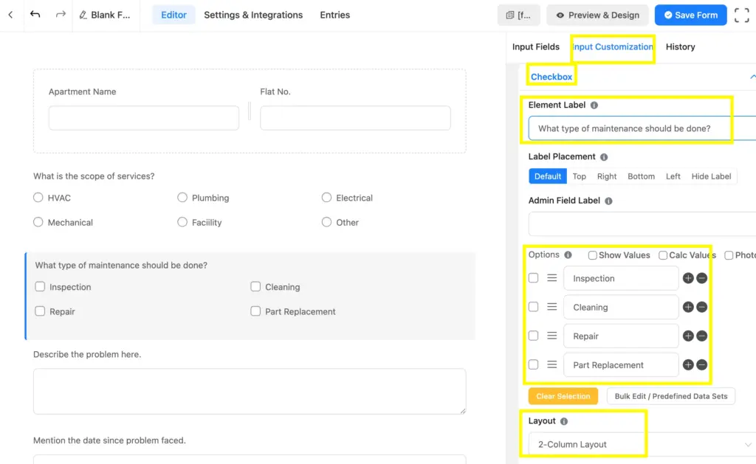This screenshot has width=756, height=464.
Task: Open the History tab
Action: pos(680,46)
